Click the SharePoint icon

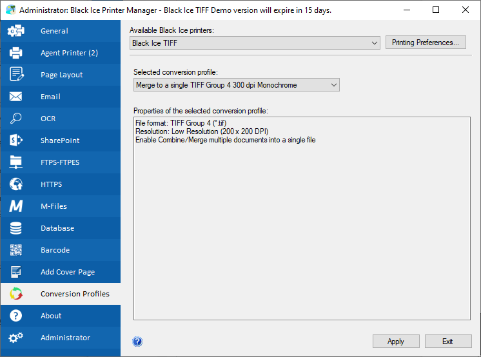16,140
